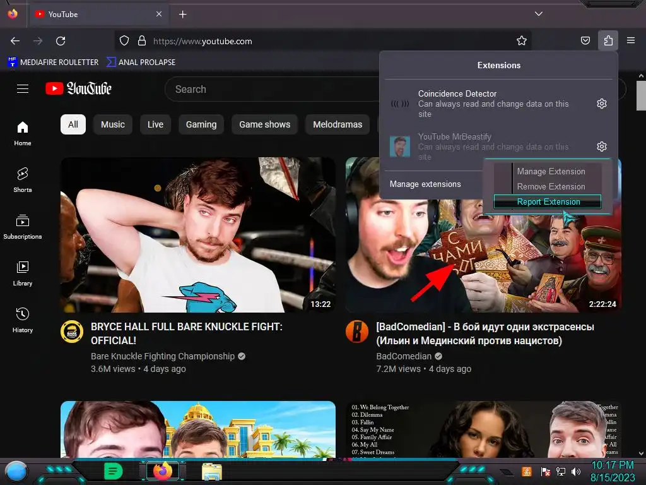Click the orange Java tray icon
646x485 pixels.
pos(527,471)
